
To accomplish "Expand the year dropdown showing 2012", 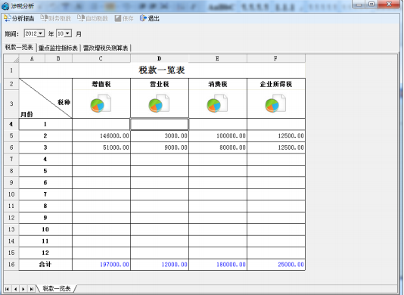I will pyautogui.click(x=41, y=33).
